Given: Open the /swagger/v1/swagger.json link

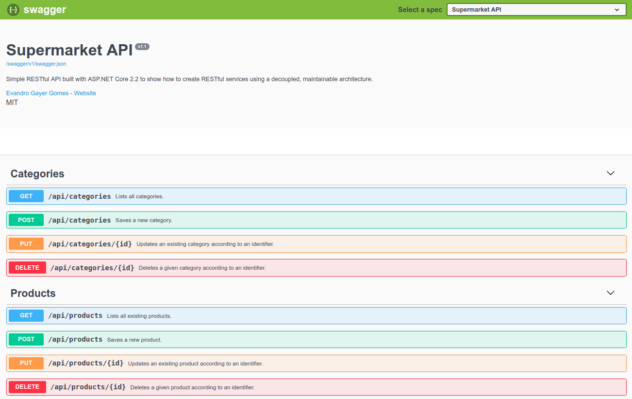Looking at the screenshot, I should coord(36,64).
